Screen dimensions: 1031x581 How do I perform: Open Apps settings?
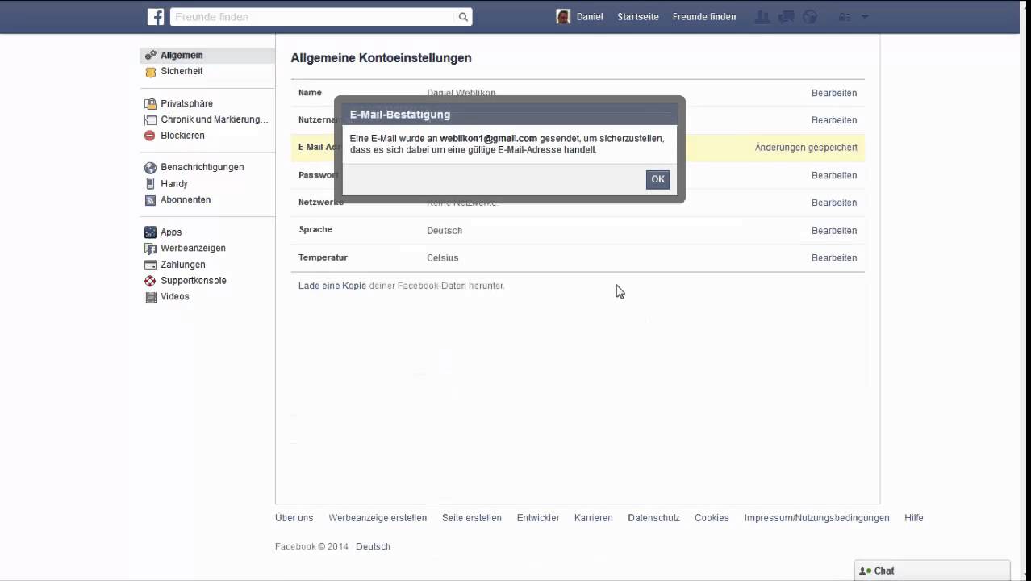point(171,232)
